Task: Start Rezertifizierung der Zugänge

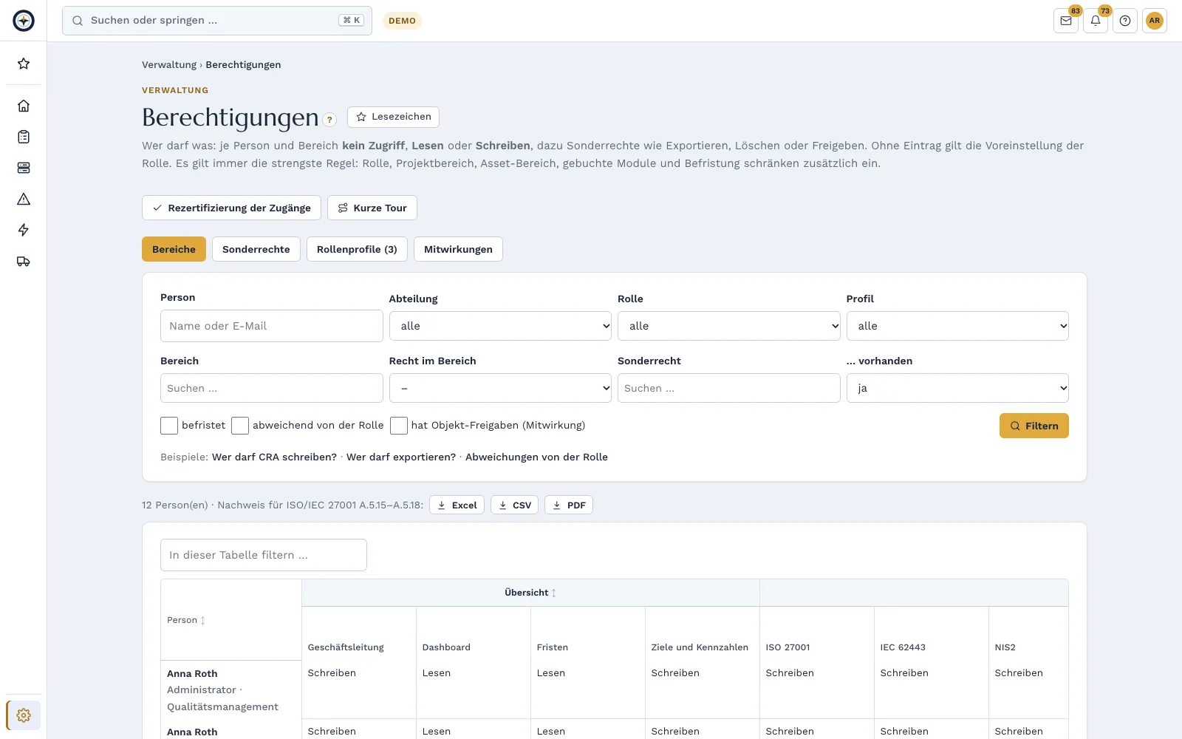Action: 231,208
